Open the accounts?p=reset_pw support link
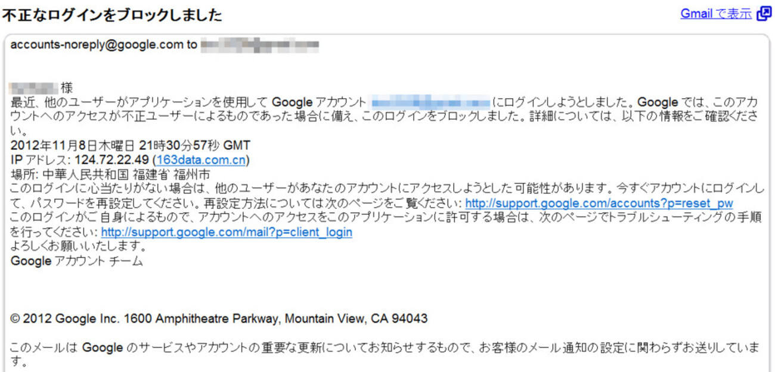 [599, 204]
